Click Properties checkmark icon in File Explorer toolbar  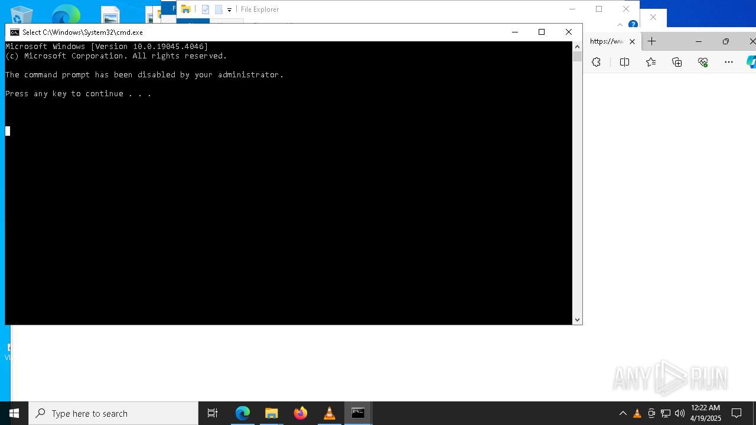(206, 9)
